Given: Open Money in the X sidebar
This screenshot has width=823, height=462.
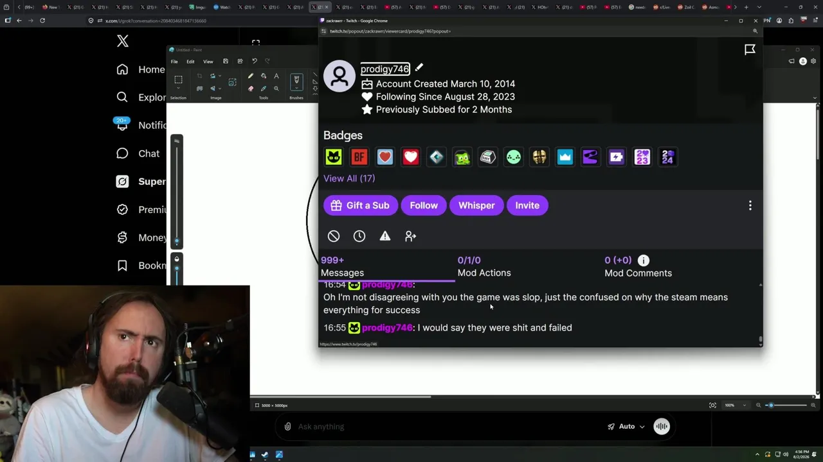Looking at the screenshot, I should click(141, 237).
